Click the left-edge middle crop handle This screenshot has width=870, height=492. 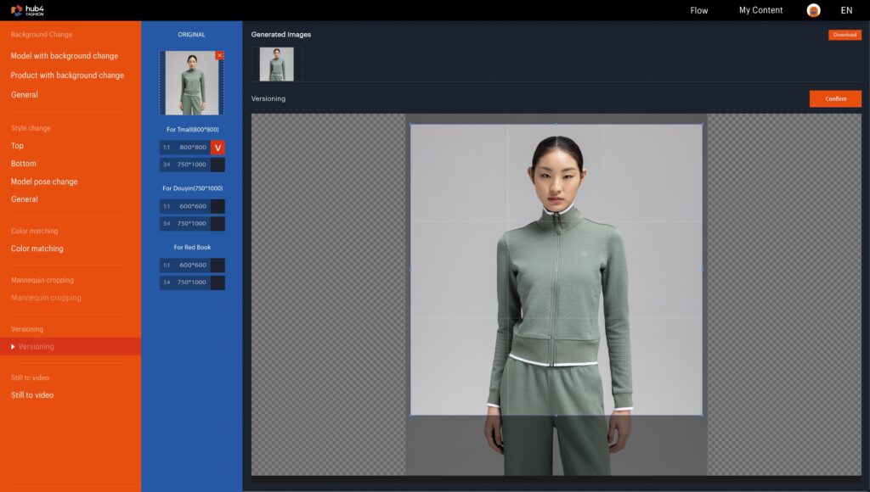point(410,270)
